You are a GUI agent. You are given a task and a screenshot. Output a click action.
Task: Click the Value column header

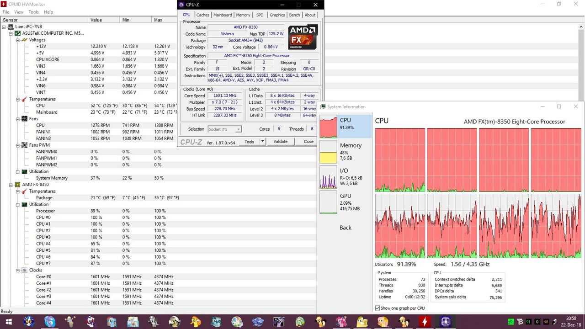104,20
